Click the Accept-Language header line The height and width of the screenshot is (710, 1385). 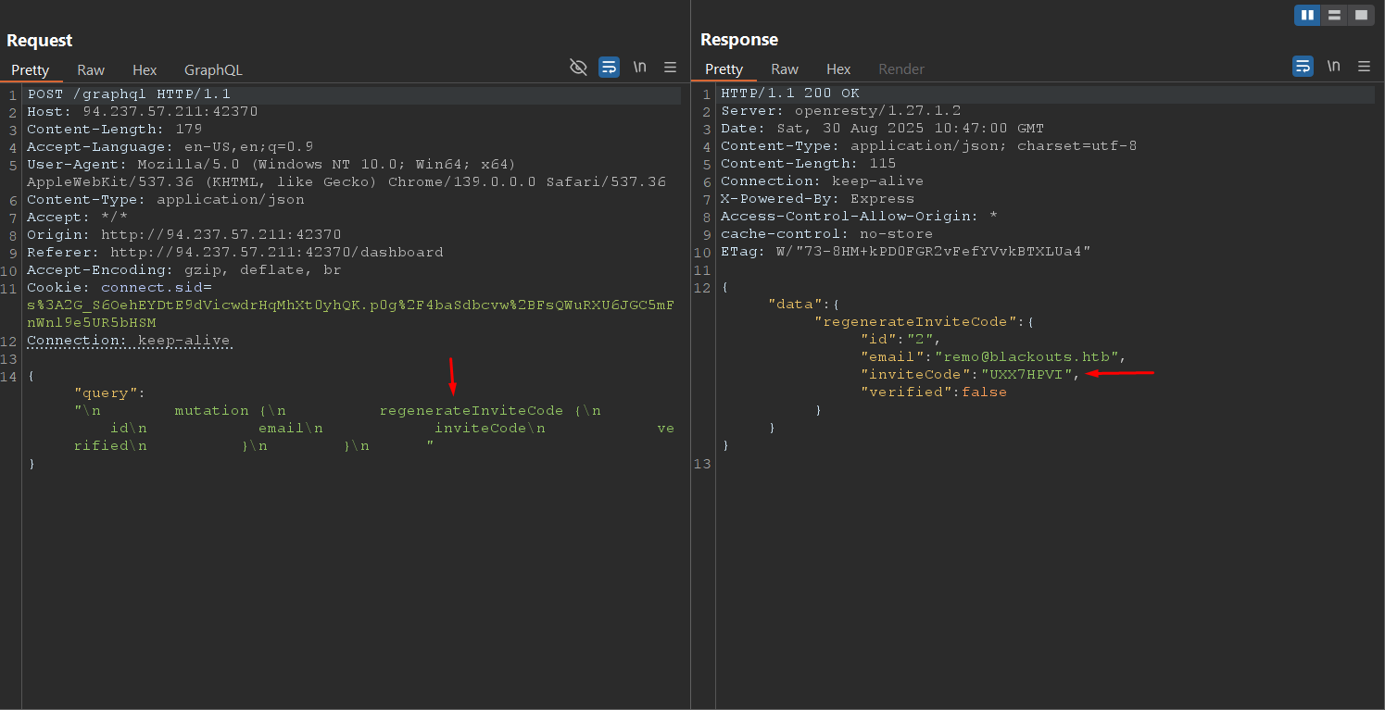point(170,147)
